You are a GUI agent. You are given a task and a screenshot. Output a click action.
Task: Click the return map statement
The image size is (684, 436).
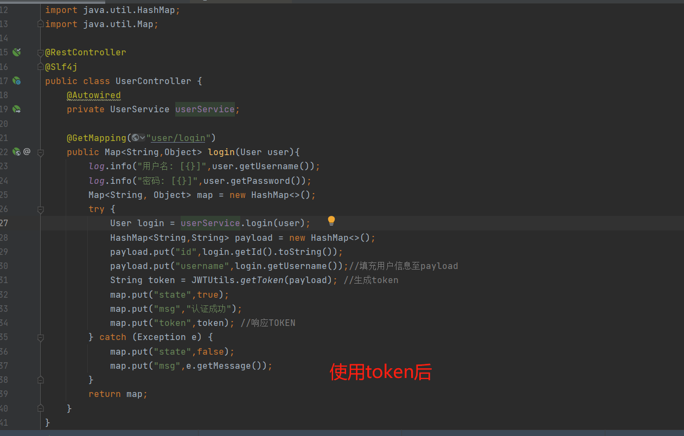pos(118,394)
